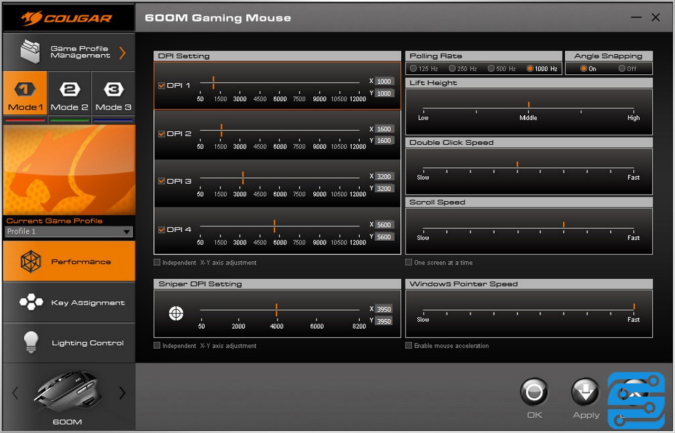Screen dimensions: 675x433
Task: Check One screen at a time
Action: pyautogui.click(x=409, y=262)
